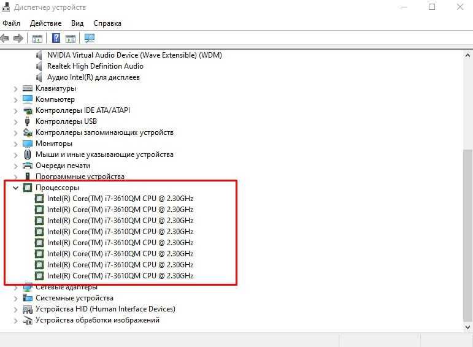Click the mouse icon beside Мыши и иные указывающие устройства
Viewport: 473px width, 347px height.
(28, 154)
